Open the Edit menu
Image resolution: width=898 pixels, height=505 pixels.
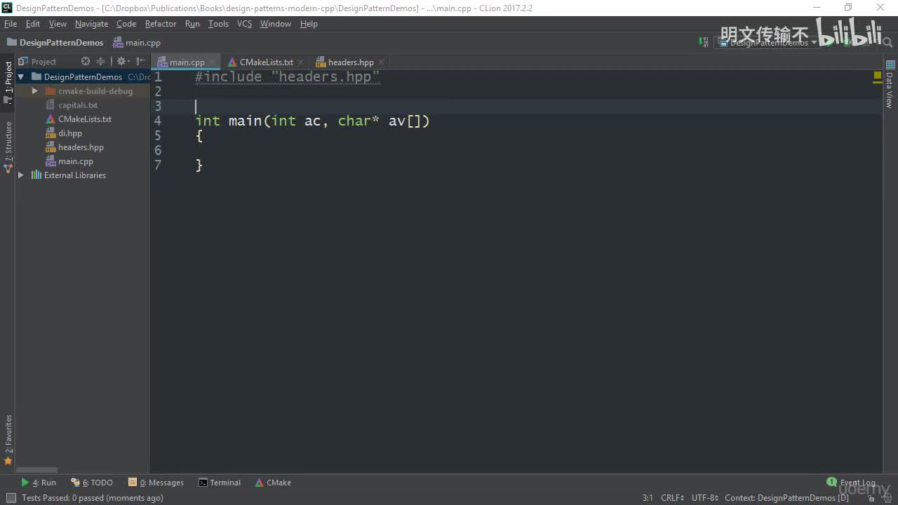pyautogui.click(x=33, y=24)
